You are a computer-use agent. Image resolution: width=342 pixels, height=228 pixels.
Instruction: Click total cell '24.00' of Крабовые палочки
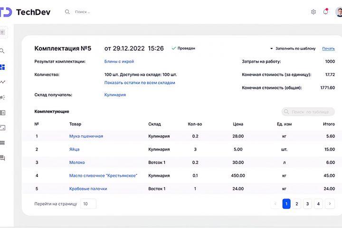pyautogui.click(x=329, y=189)
